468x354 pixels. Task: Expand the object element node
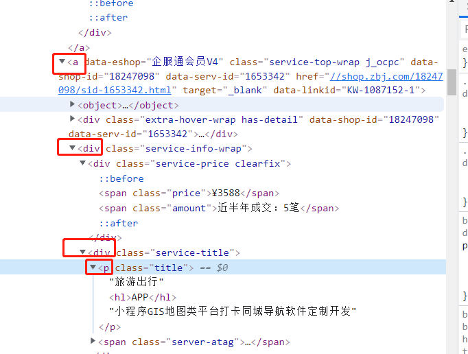pos(72,104)
